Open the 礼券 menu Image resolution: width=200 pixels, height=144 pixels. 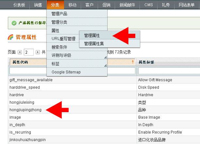pos(166,5)
